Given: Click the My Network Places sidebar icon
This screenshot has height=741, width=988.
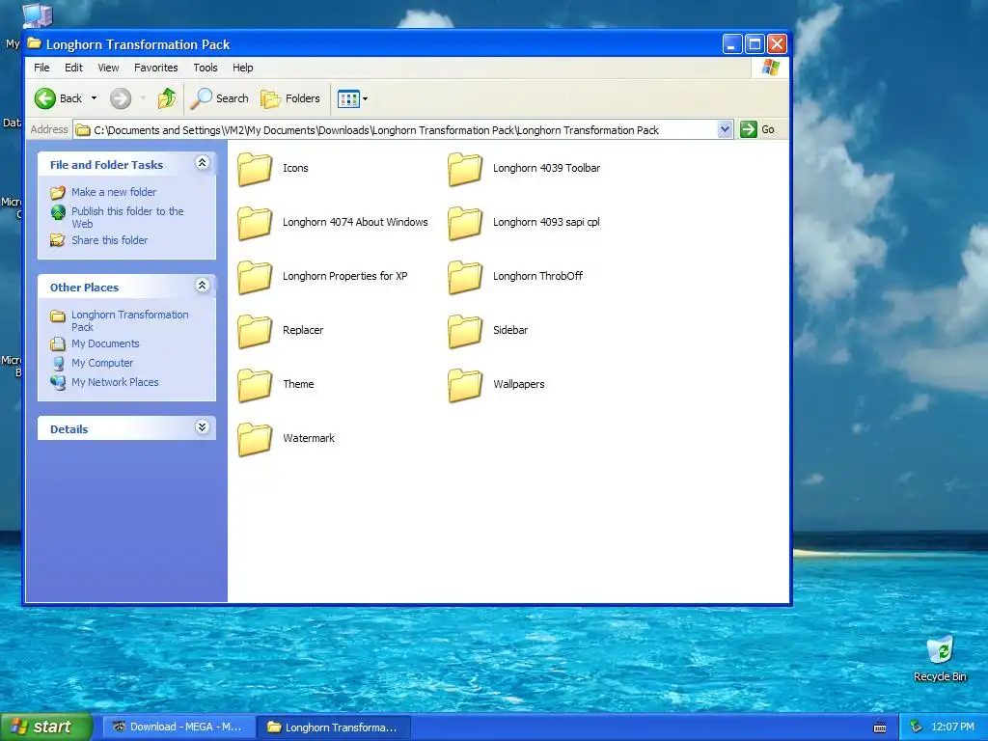Looking at the screenshot, I should [58, 382].
